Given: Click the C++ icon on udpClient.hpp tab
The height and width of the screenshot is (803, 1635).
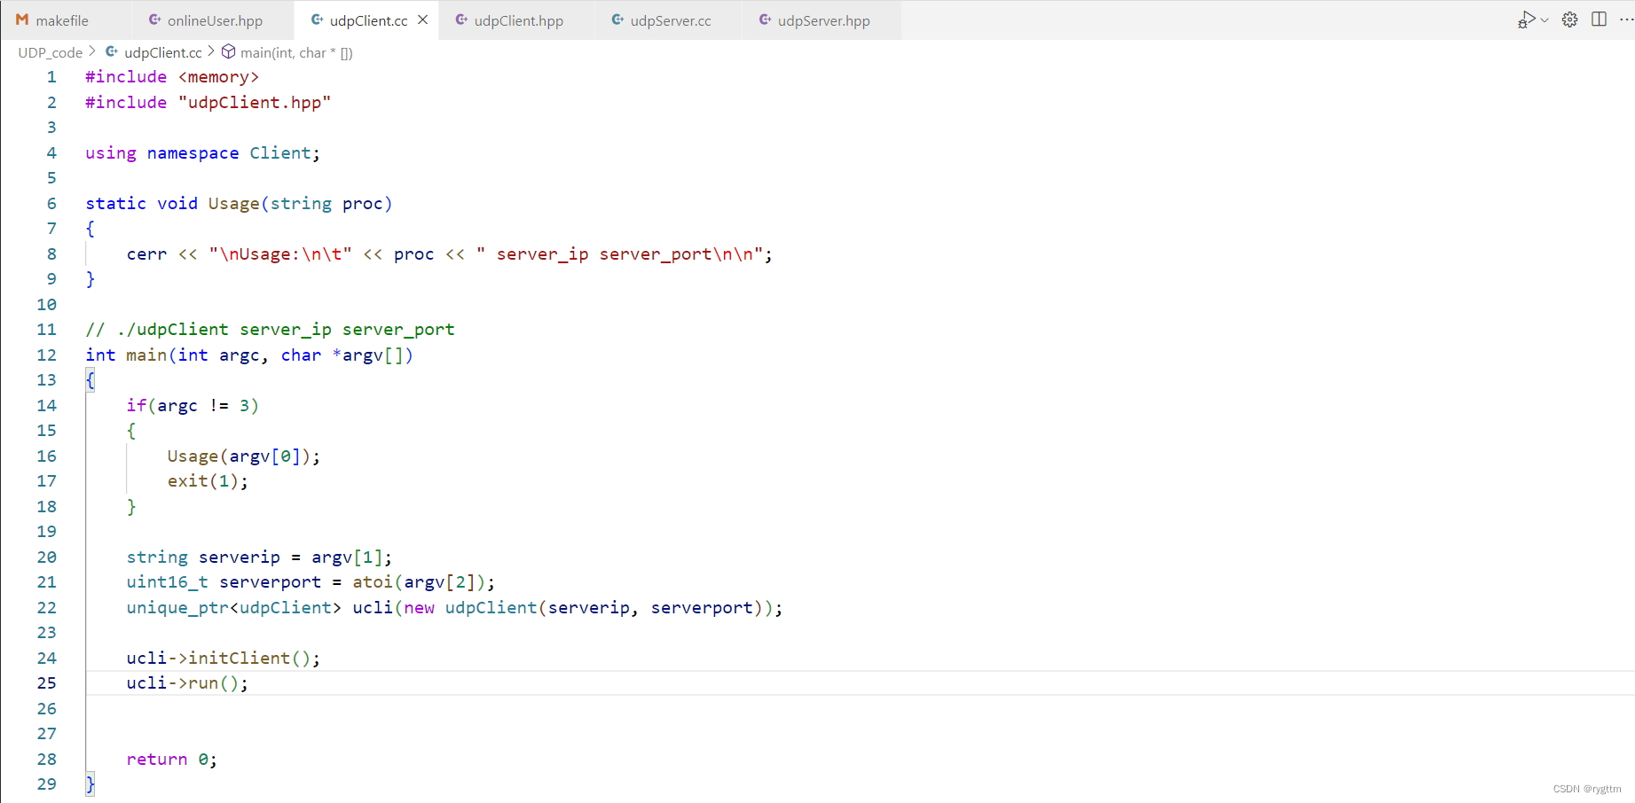Looking at the screenshot, I should point(462,19).
